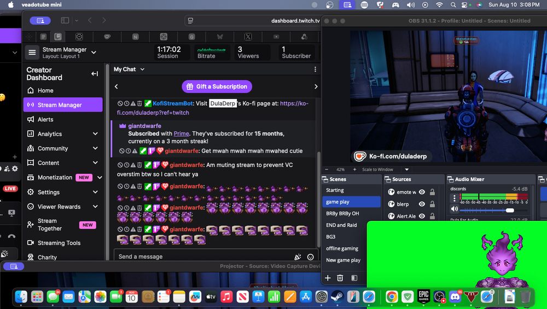Viewport: 547px width, 309px height.
Task: Select the Twitch pinned tab icon
Action: pos(58,36)
